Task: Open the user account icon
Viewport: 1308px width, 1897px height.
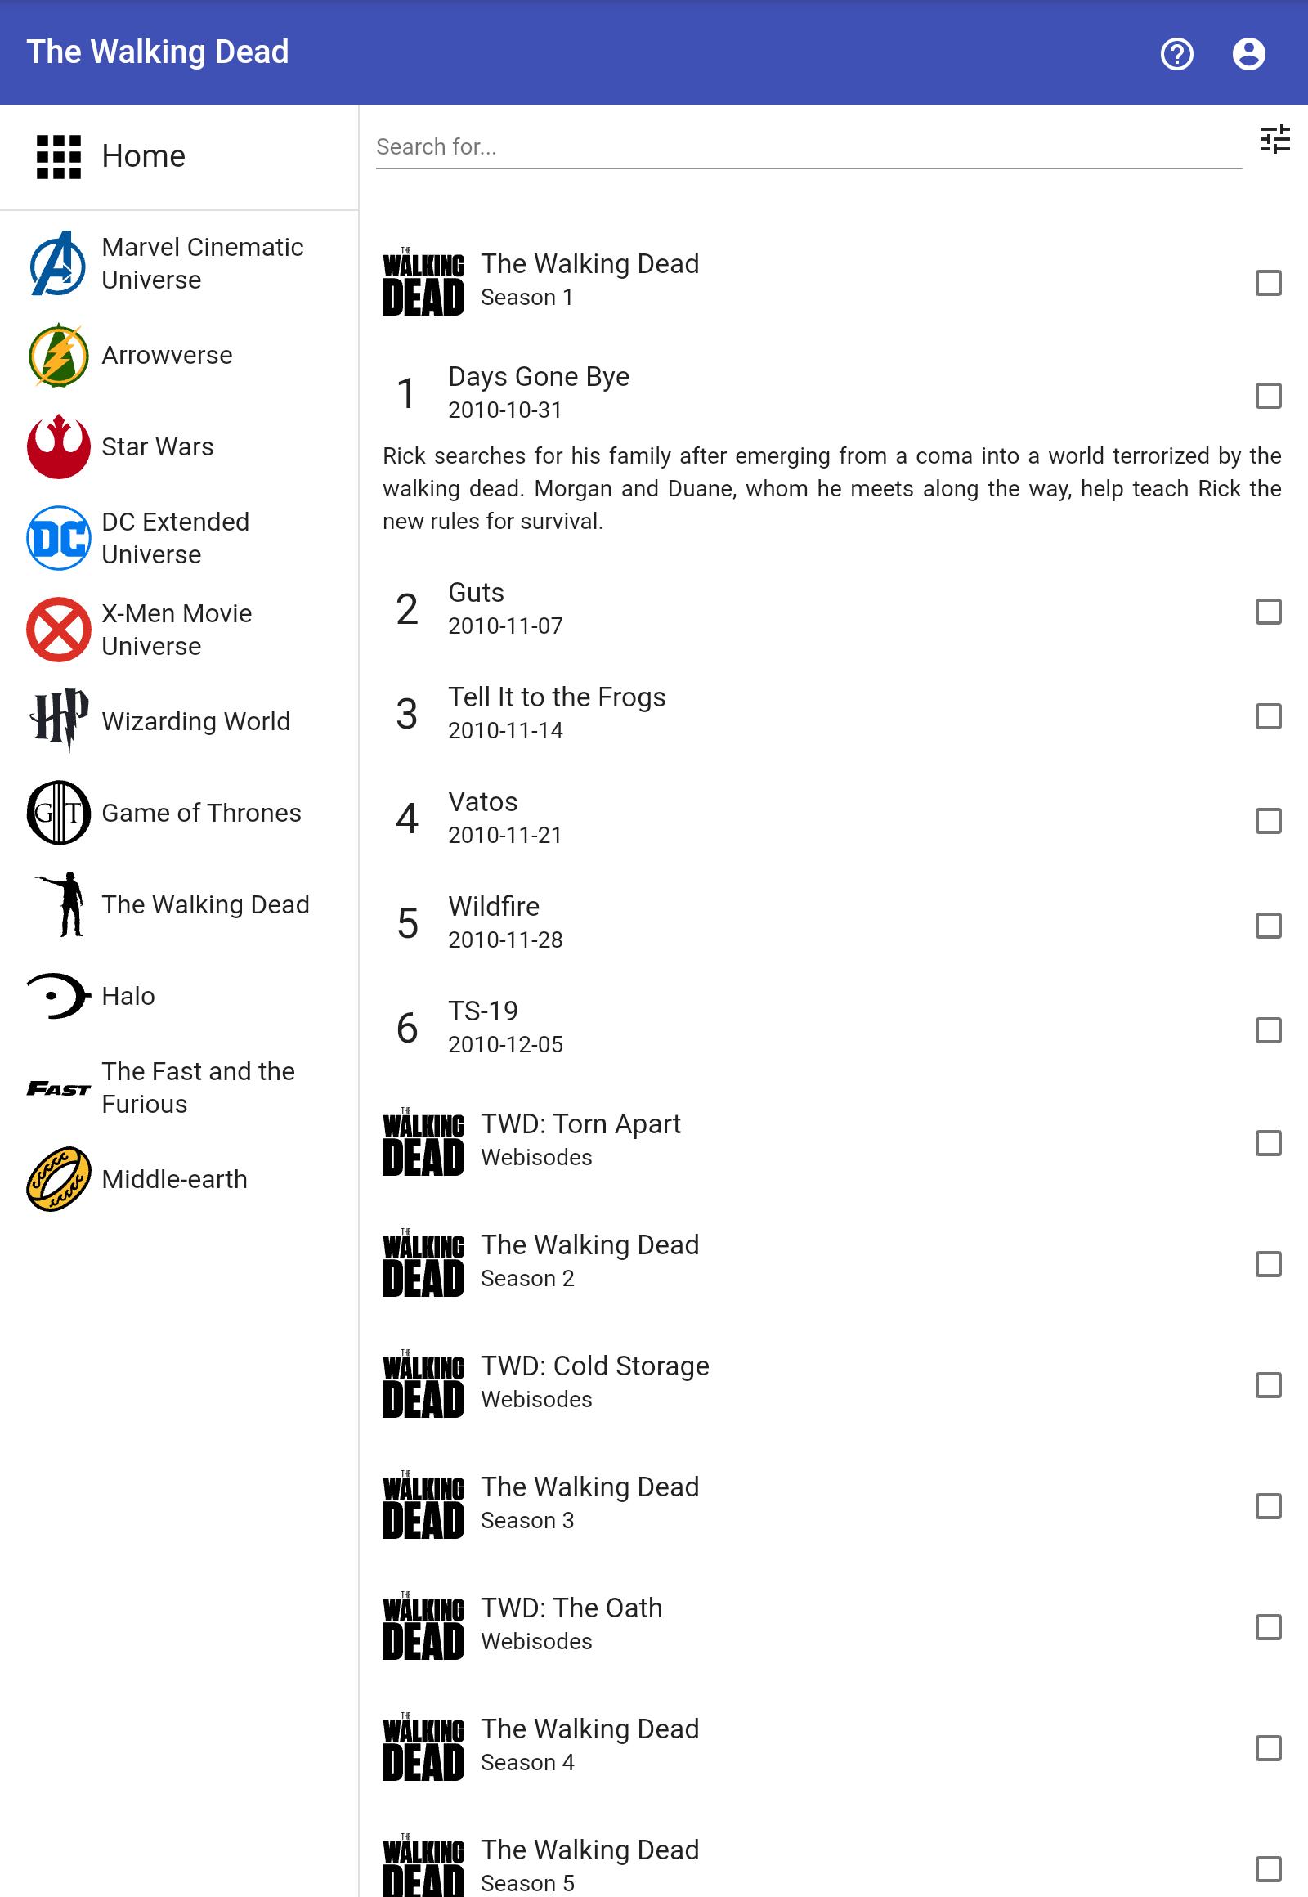Action: tap(1248, 54)
